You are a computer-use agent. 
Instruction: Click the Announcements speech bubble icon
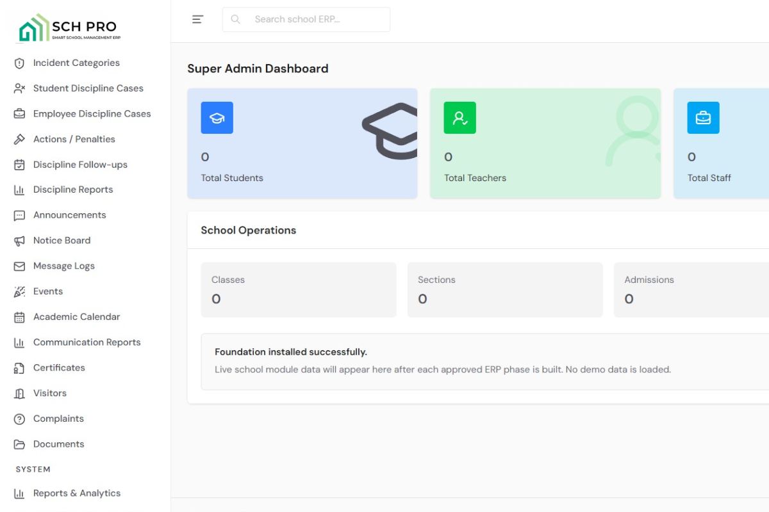coord(20,215)
